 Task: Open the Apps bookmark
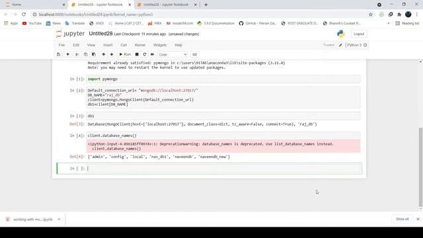[11, 24]
